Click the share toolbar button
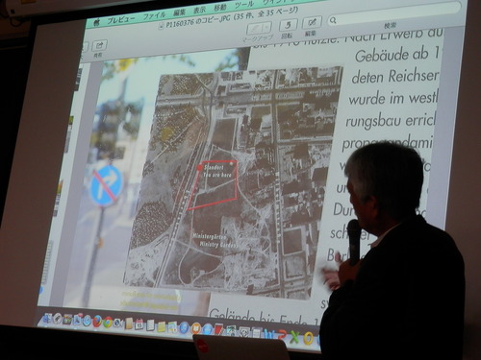The width and height of the screenshot is (481, 360). [100, 45]
